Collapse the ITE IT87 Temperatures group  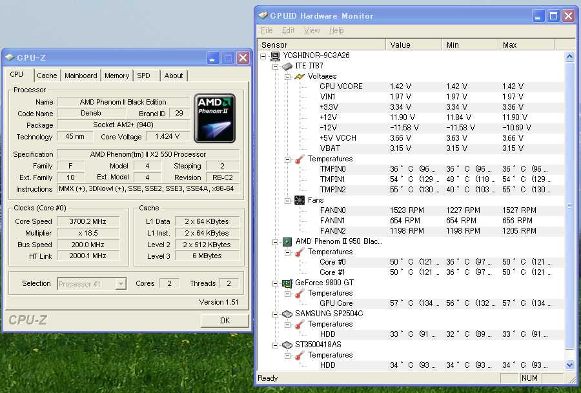click(287, 159)
